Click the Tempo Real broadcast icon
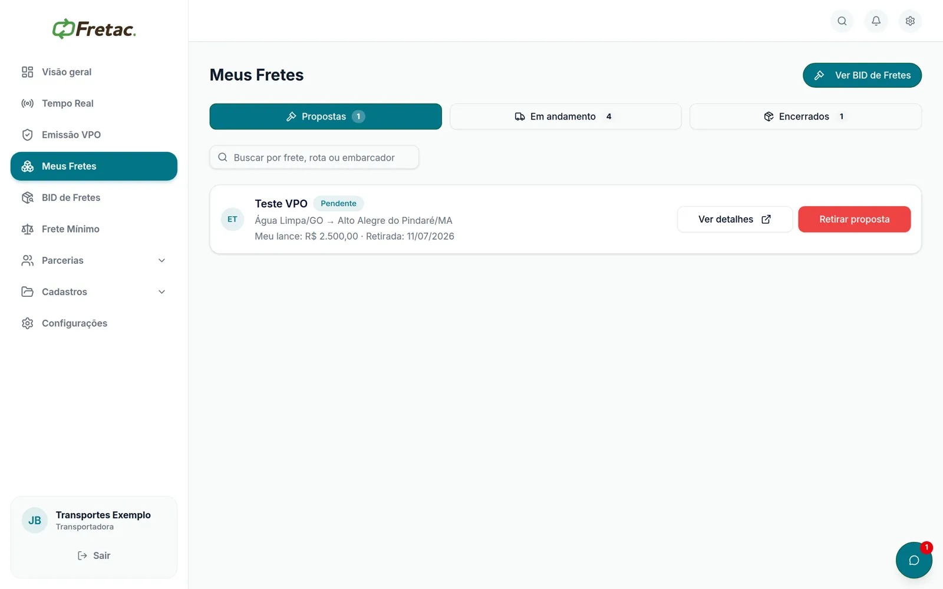Viewport: 943px width, 589px height. coord(28,103)
